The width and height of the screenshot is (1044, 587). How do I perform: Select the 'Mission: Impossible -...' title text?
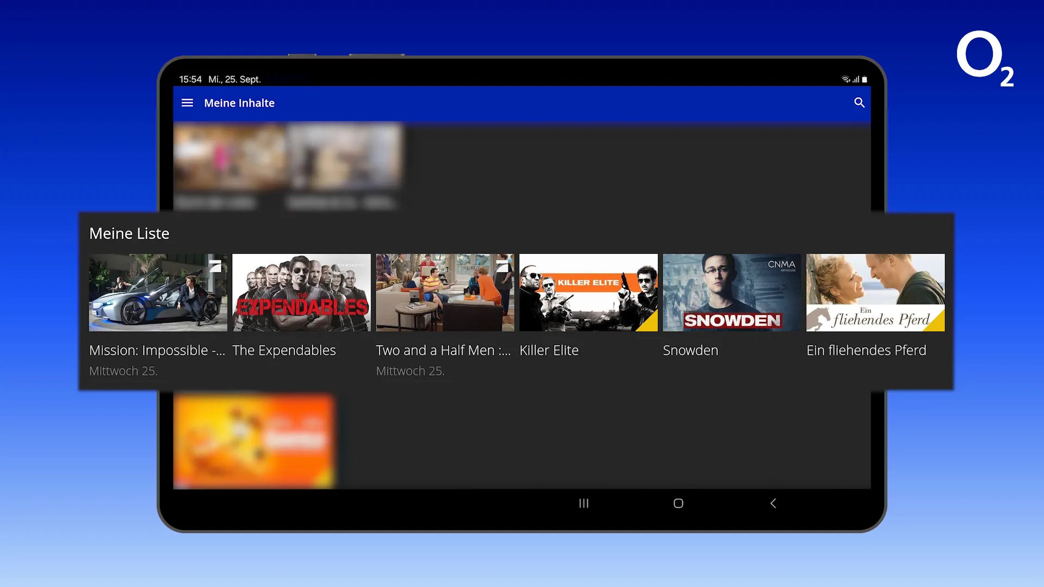(157, 351)
